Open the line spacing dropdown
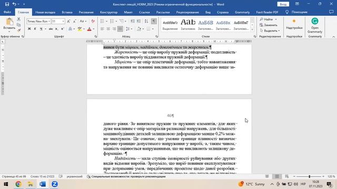This screenshot has width=337, height=189. (x=129, y=29)
